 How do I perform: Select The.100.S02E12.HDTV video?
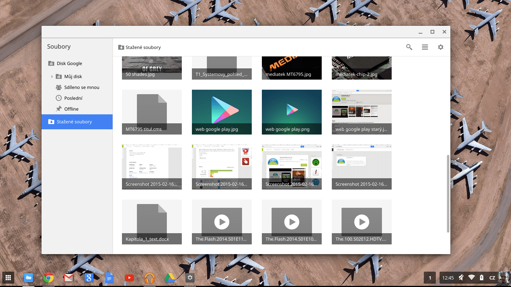click(362, 222)
